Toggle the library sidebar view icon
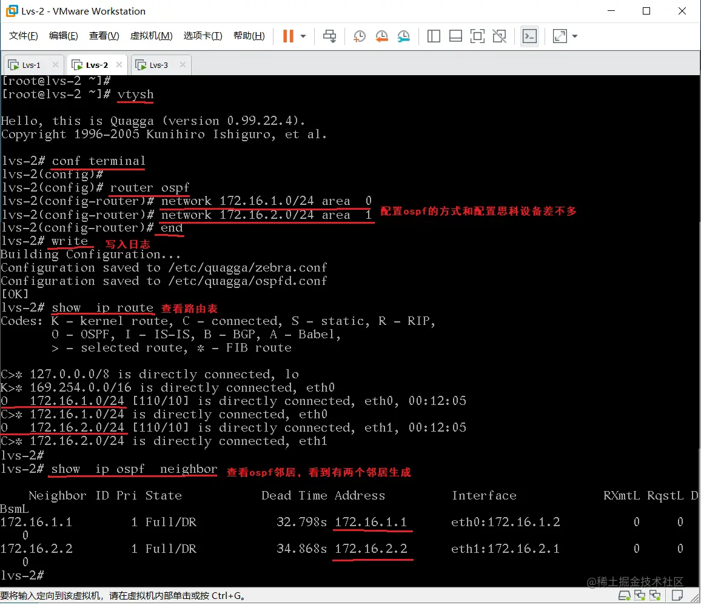The width and height of the screenshot is (701, 605). click(434, 36)
